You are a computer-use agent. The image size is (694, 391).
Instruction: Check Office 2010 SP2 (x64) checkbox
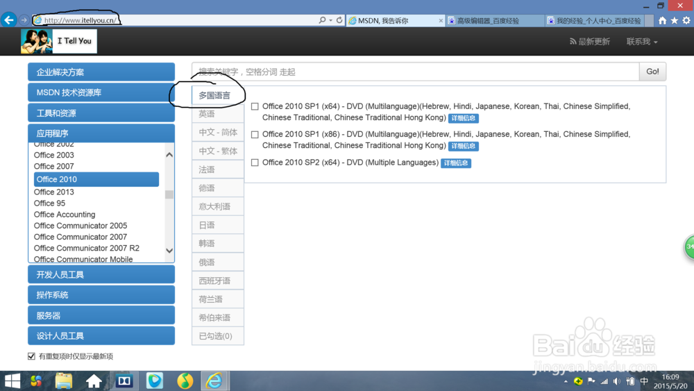tap(255, 163)
